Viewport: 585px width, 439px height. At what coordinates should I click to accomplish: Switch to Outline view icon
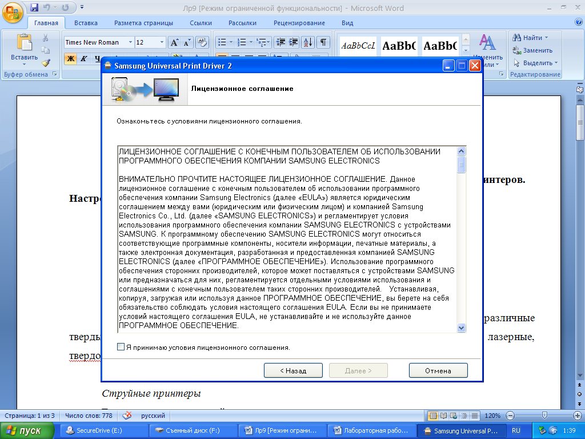coord(464,416)
